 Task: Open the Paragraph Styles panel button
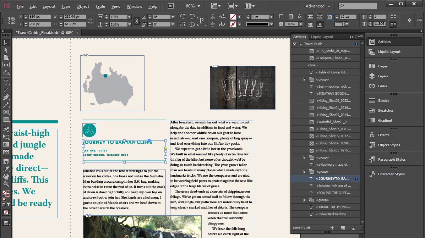tap(391, 160)
